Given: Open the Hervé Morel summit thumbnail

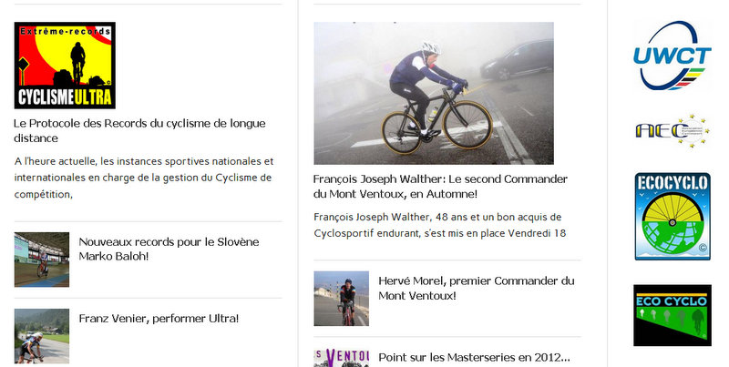Looking at the screenshot, I should pyautogui.click(x=341, y=299).
